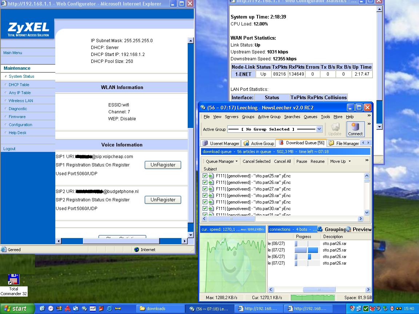This screenshot has width=419, height=314.
Task: Click progress bar for the (06/27) connection row
Action: click(307, 257)
